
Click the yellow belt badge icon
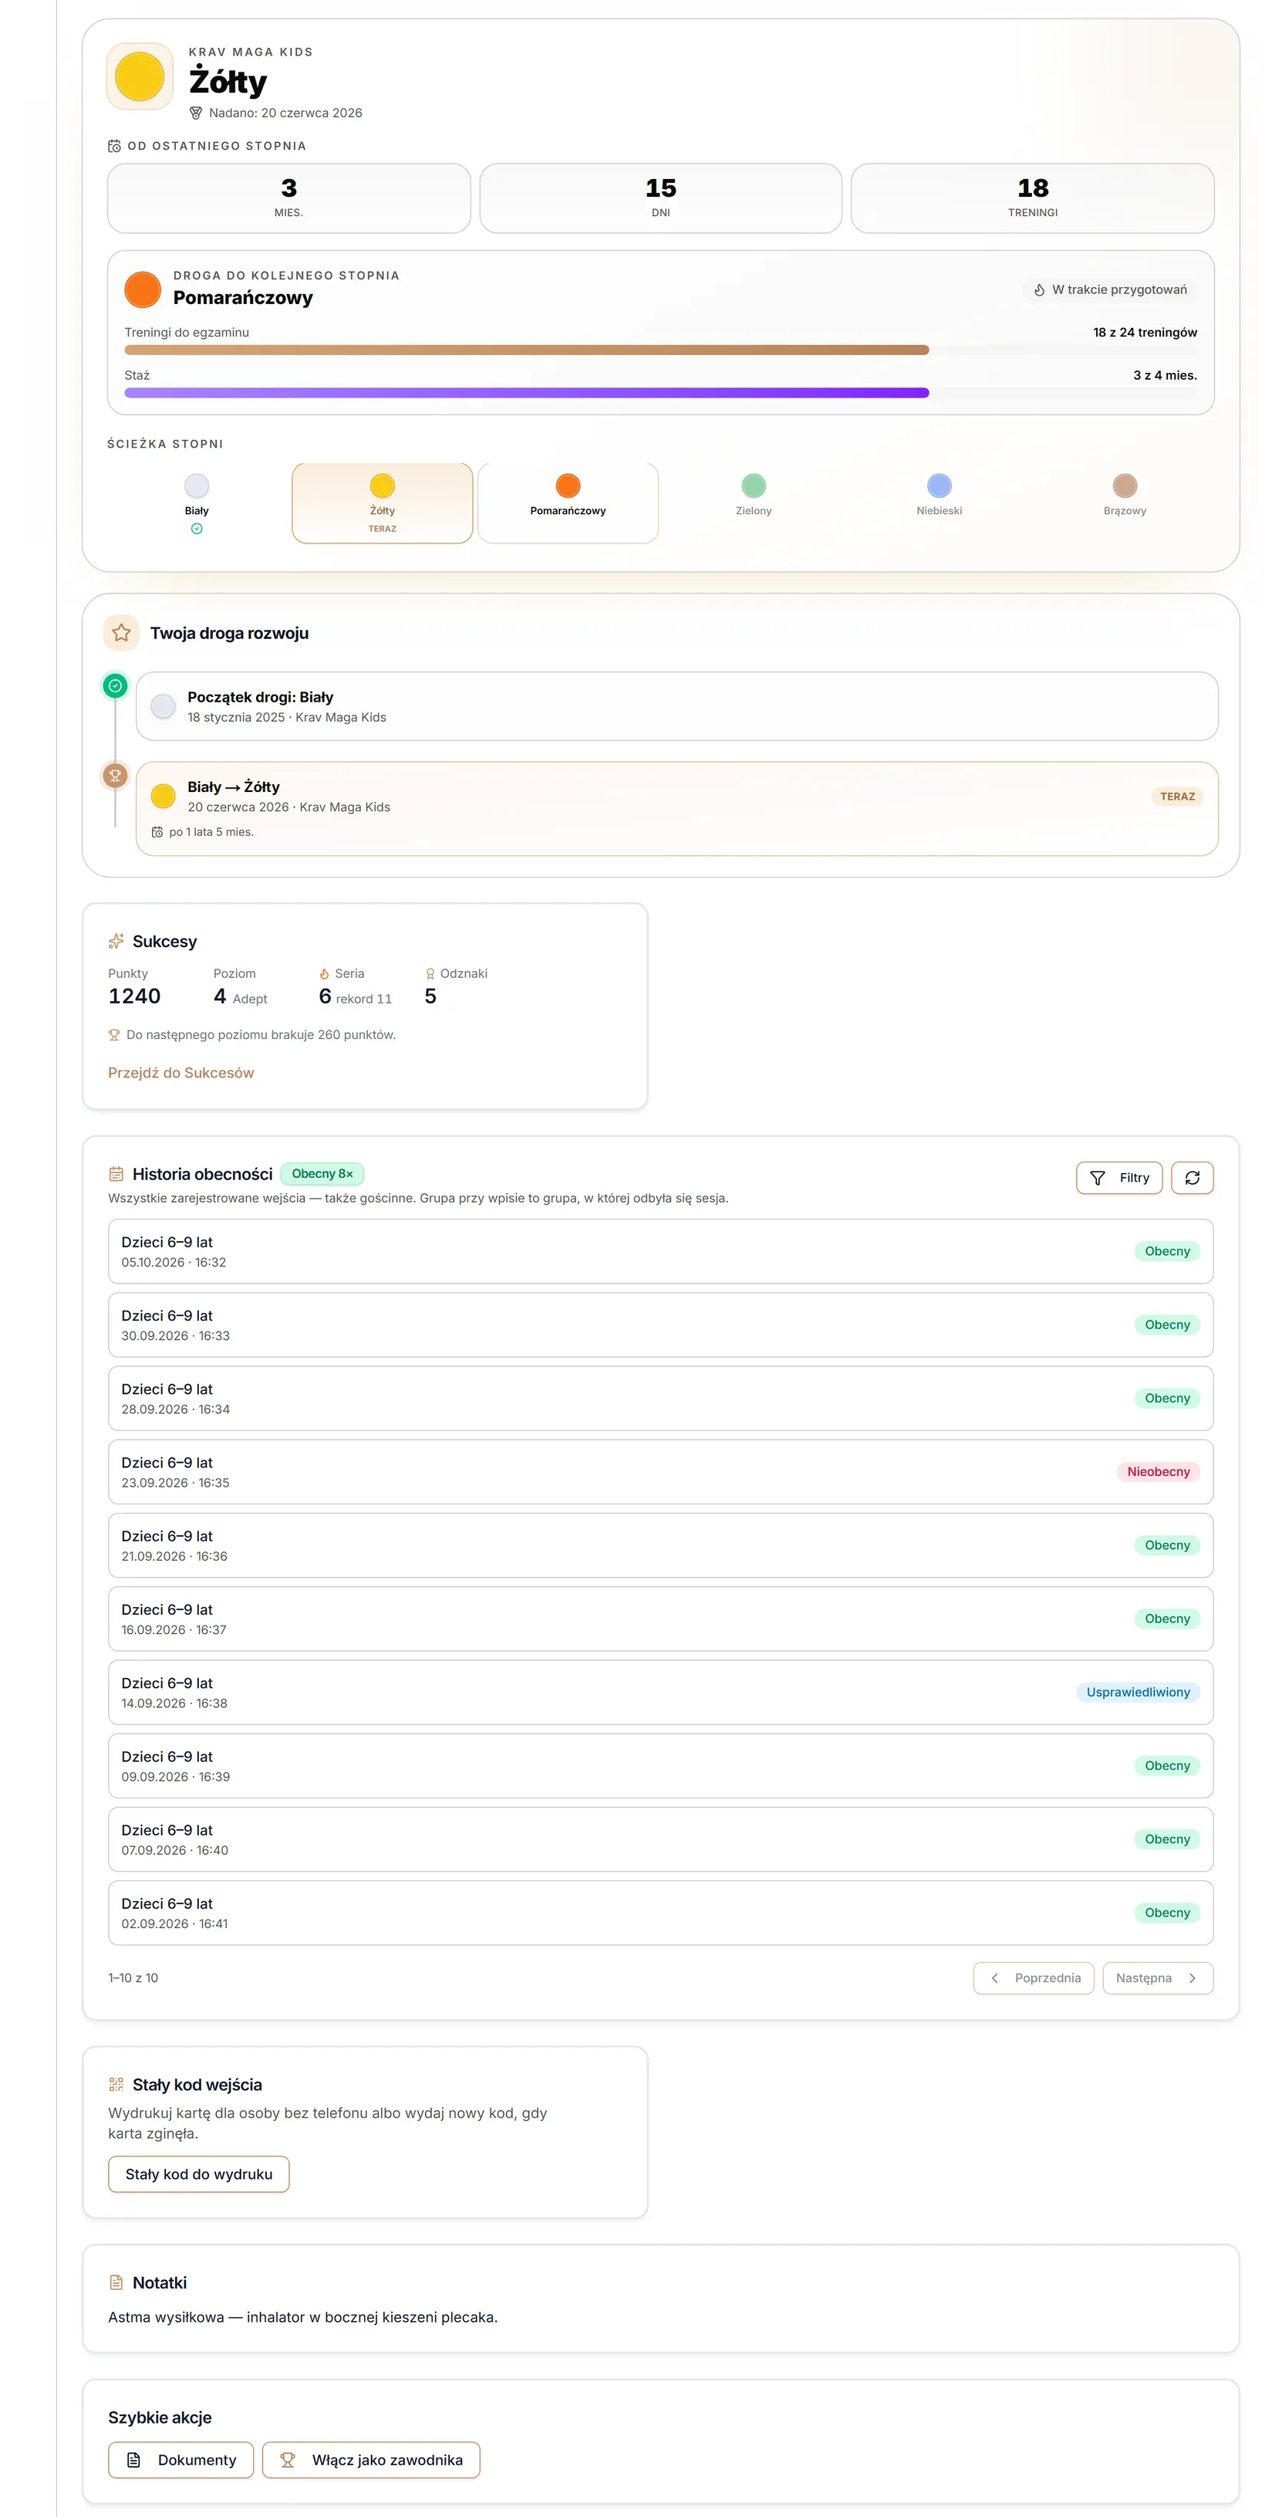tap(140, 76)
